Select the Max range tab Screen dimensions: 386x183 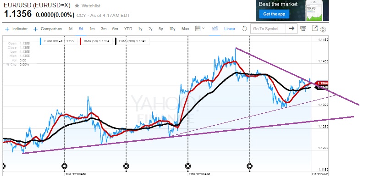pos(185,29)
